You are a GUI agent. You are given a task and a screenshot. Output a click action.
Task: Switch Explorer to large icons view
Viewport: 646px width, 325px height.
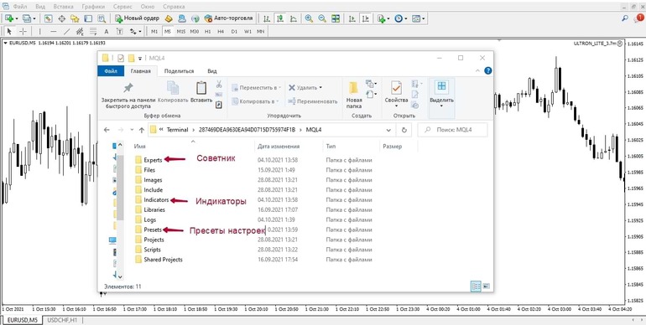pyautogui.click(x=486, y=286)
